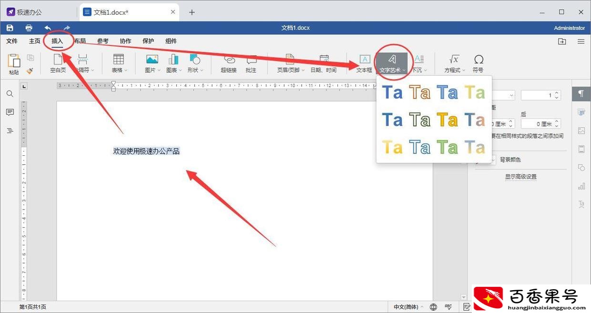Screen dimensions: 591x313
Task: Toggle spell checking ABC icon
Action: pyautogui.click(x=448, y=307)
